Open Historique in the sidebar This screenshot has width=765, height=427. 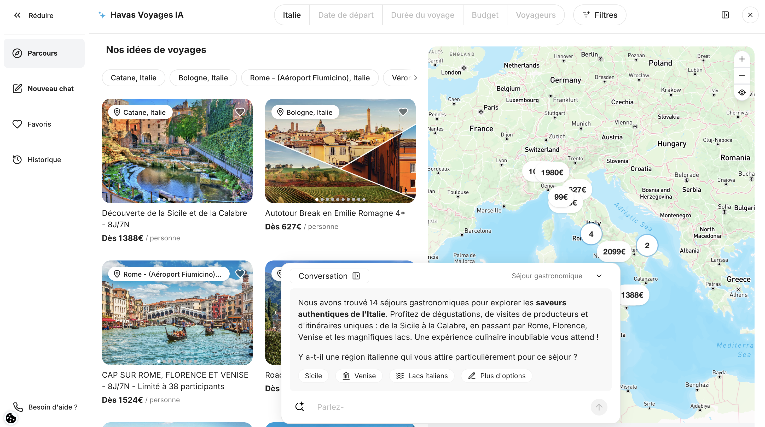(x=44, y=159)
